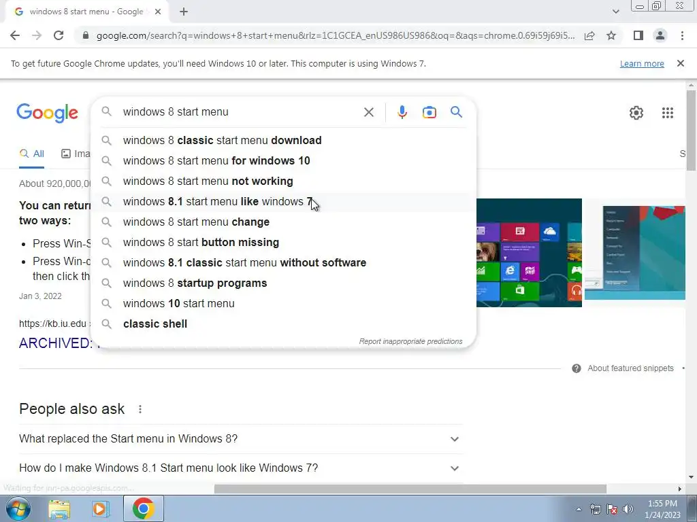Switch to the All results tab

31,154
